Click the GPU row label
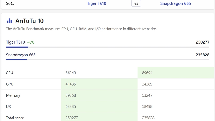Viewport: 215px width, 121px height. click(10, 84)
